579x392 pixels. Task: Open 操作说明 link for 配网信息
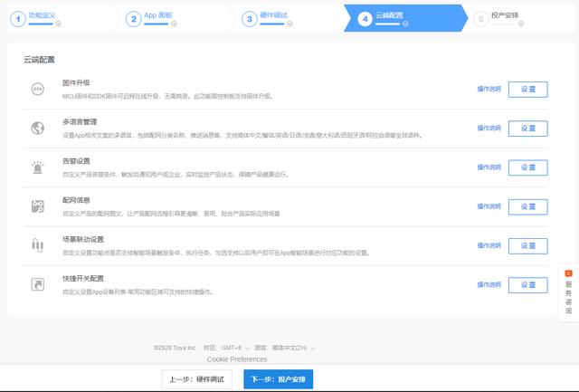489,206
